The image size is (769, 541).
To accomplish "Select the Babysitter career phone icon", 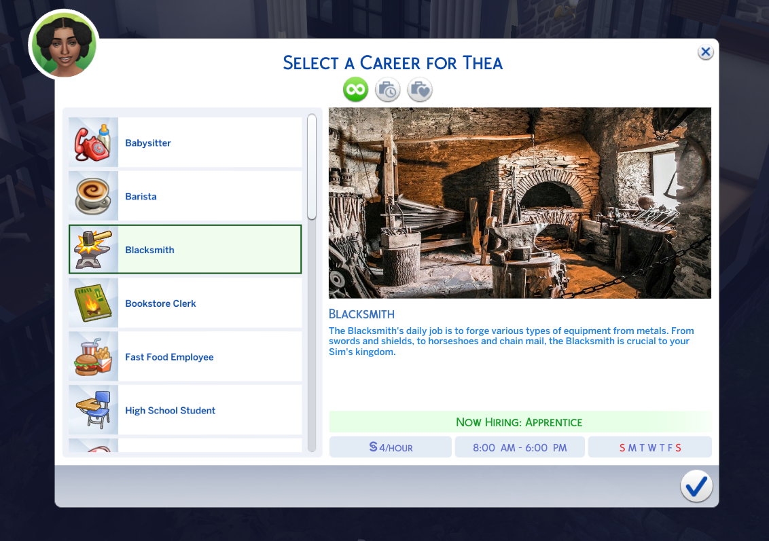I will pyautogui.click(x=93, y=142).
